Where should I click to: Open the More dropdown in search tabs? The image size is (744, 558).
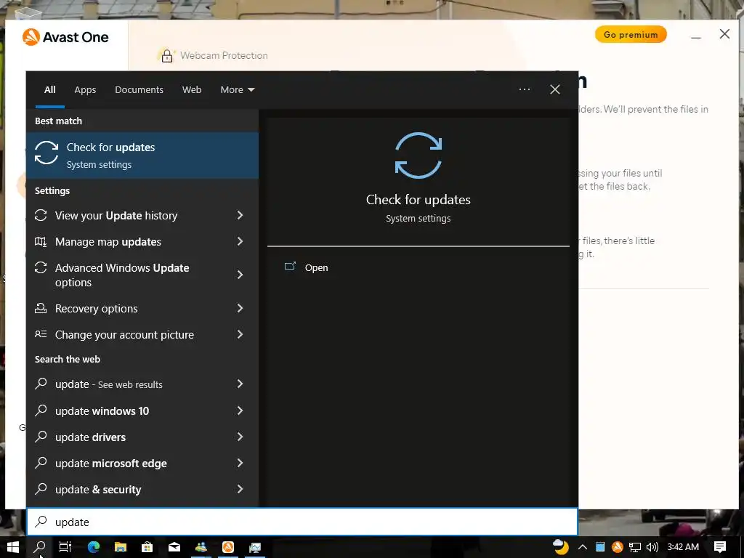(238, 89)
